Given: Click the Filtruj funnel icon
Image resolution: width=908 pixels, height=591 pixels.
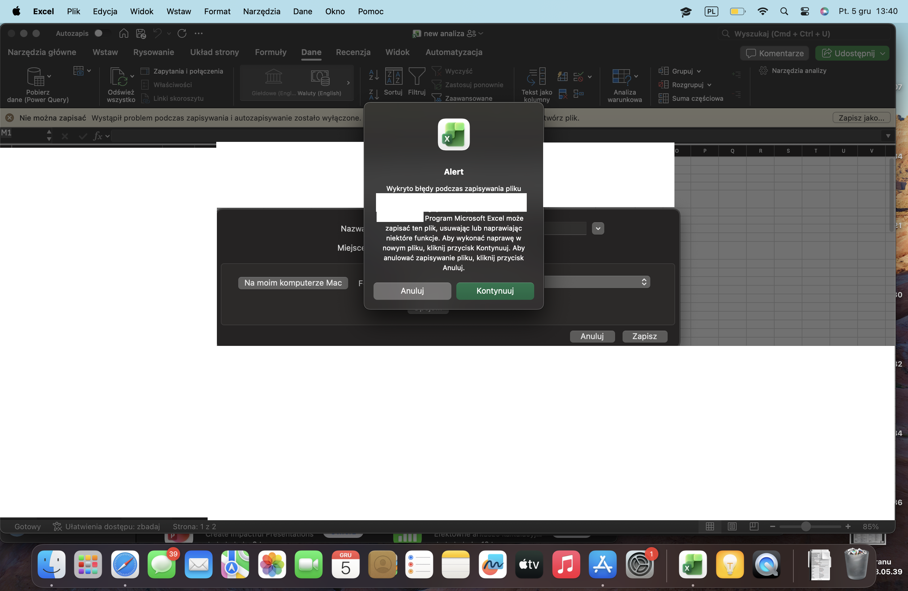Looking at the screenshot, I should tap(416, 76).
